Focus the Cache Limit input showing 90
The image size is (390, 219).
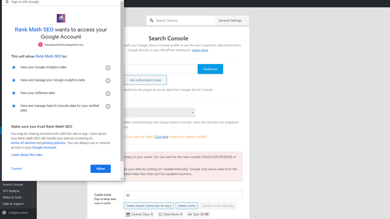[183, 195]
